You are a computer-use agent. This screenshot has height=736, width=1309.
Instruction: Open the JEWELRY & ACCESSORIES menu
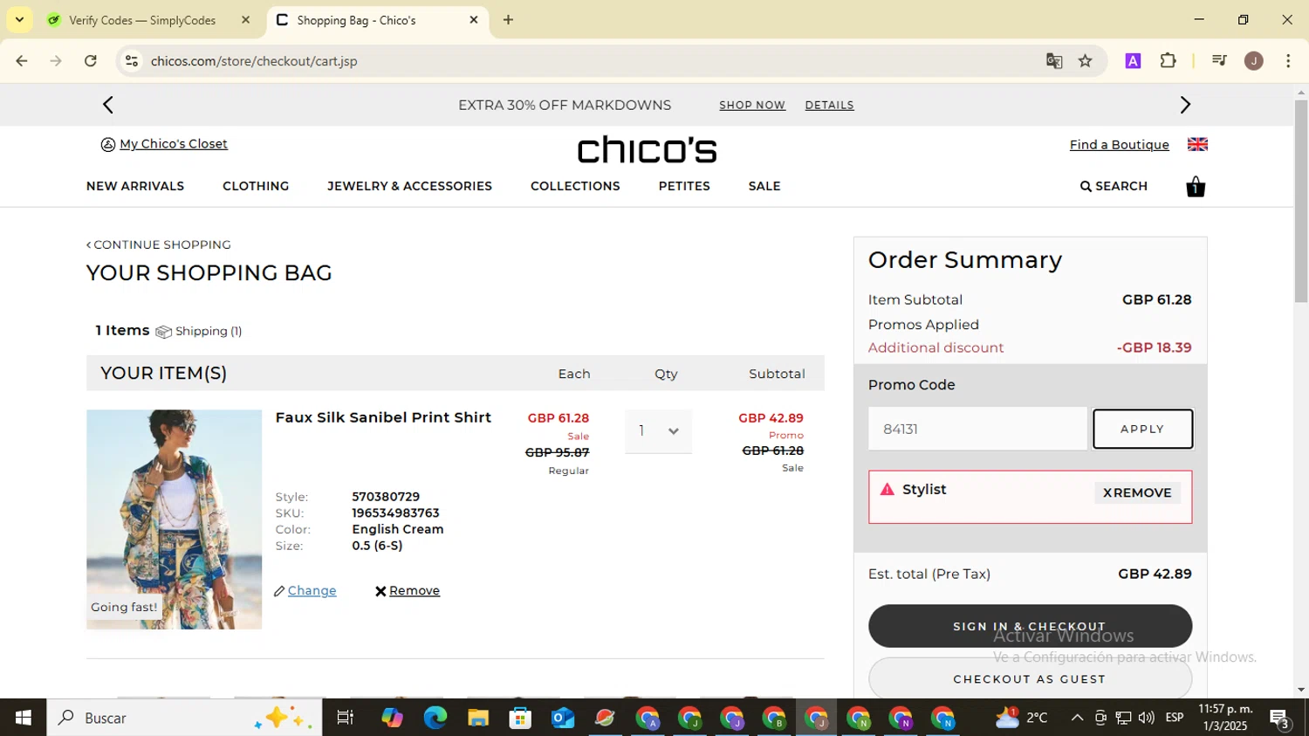409,186
